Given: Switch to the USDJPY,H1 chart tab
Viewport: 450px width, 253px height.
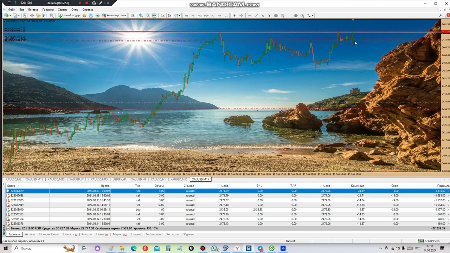Looking at the screenshot, I should point(120,180).
